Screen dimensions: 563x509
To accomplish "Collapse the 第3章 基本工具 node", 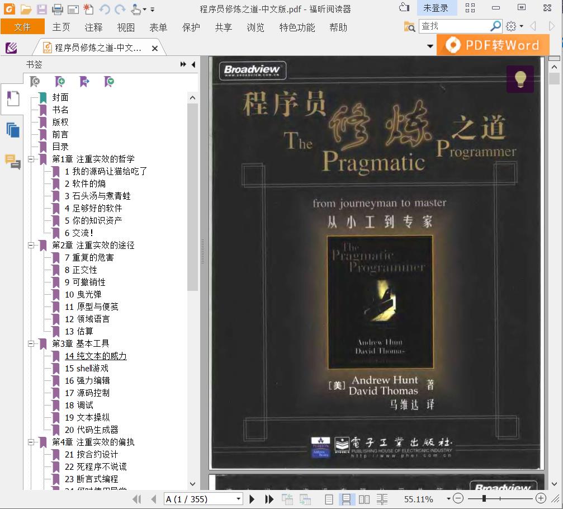I will tap(31, 344).
